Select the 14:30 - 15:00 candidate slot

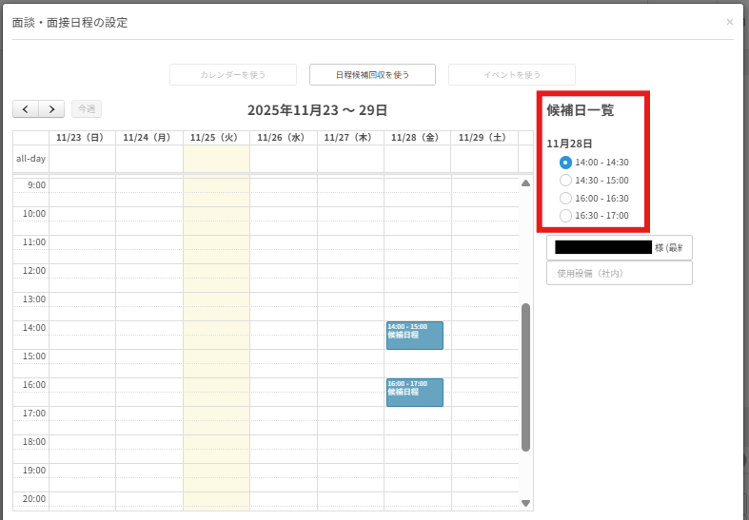coord(566,180)
